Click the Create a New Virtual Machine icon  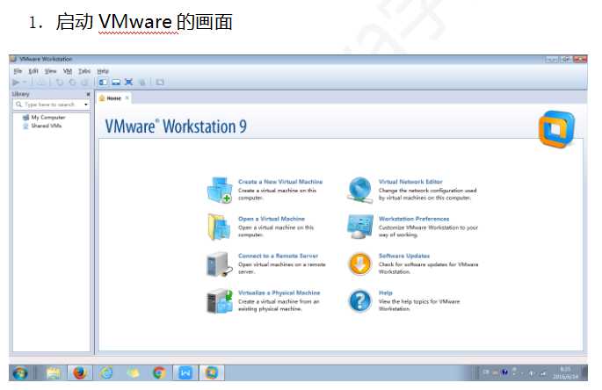point(220,190)
